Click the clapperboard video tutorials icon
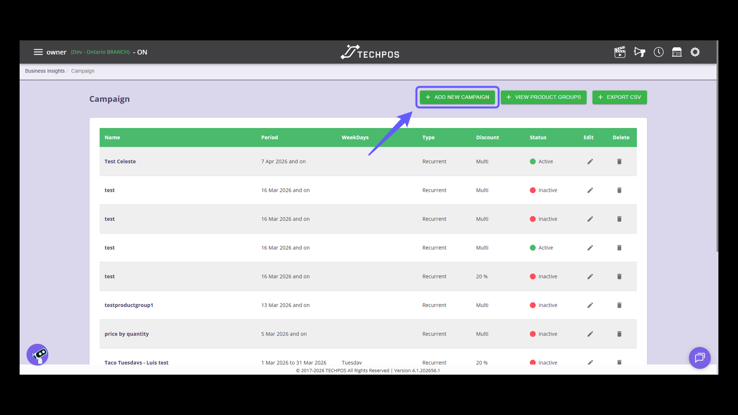The image size is (738, 415). click(620, 52)
